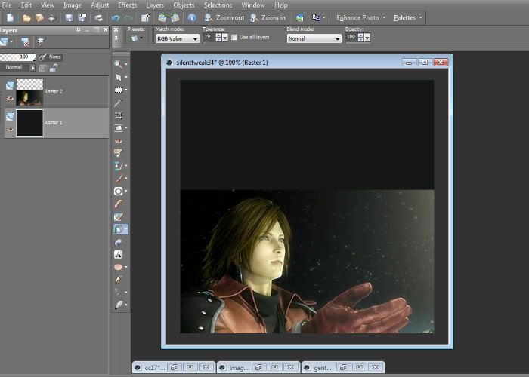Click the Save As icon
Viewport: 529px width, 377px height.
pos(82,18)
